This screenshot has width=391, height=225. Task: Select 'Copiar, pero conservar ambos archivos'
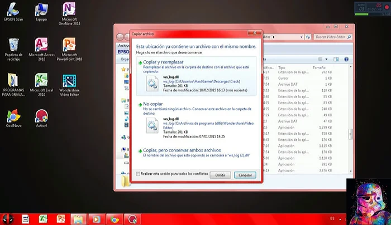point(183,150)
